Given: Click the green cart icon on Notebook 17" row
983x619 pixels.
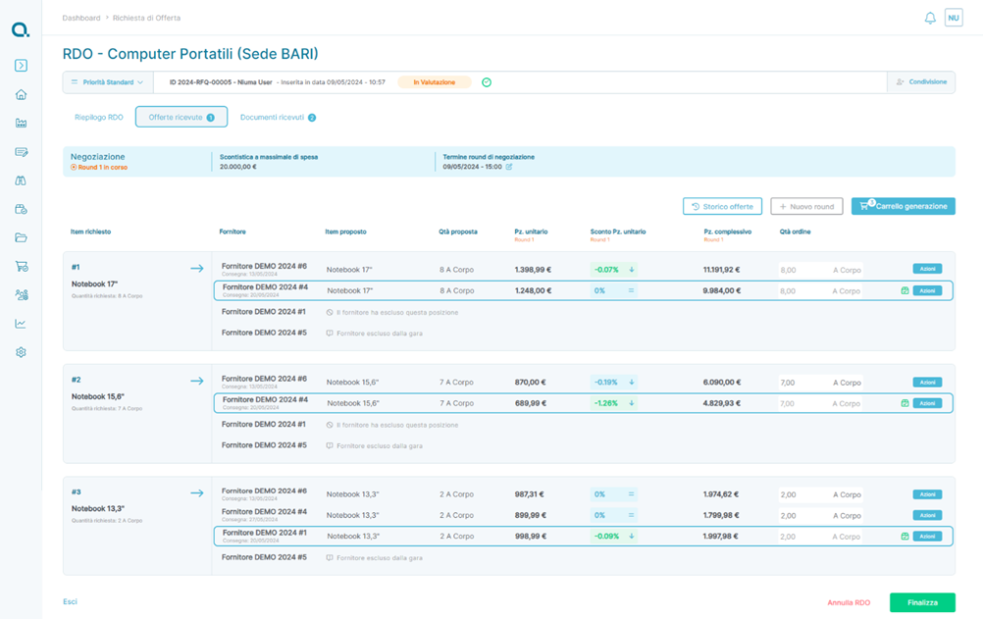Looking at the screenshot, I should click(905, 291).
